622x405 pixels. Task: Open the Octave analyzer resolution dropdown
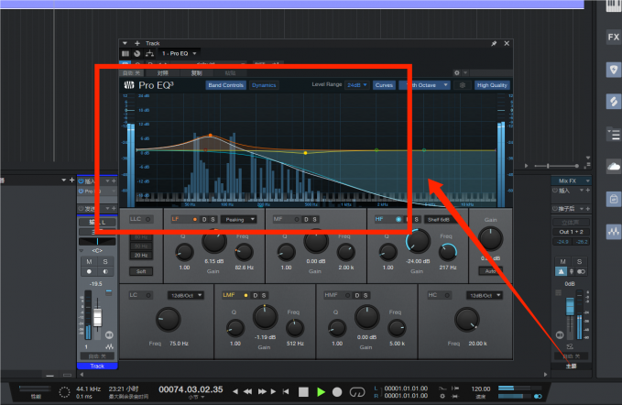click(x=424, y=85)
